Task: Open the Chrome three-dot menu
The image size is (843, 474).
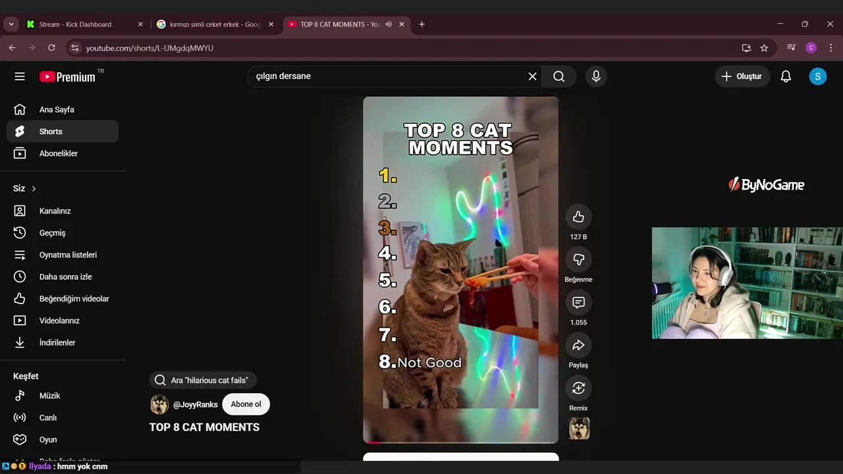Action: pyautogui.click(x=830, y=48)
